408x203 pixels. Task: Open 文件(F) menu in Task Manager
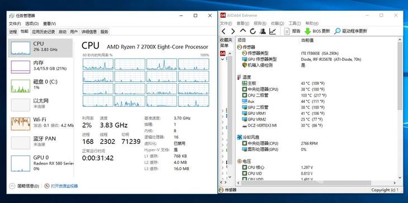15,23
